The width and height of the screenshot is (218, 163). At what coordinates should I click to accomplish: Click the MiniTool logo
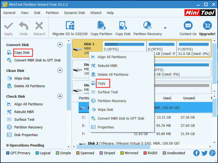200,13
